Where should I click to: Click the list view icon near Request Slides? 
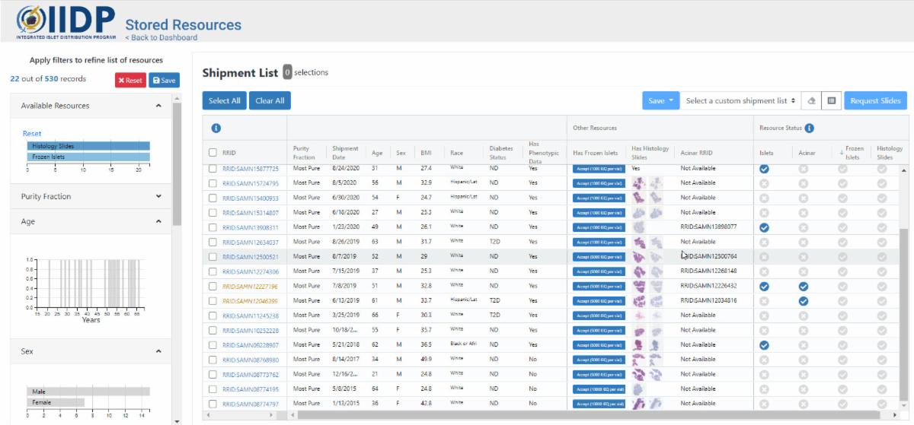pyautogui.click(x=832, y=100)
